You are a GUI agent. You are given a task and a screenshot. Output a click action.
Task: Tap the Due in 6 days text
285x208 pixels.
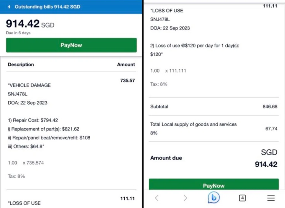[x=18, y=33]
